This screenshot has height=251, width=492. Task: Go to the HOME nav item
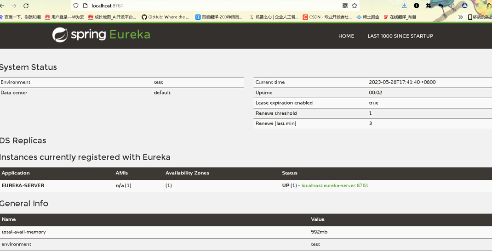(x=346, y=36)
